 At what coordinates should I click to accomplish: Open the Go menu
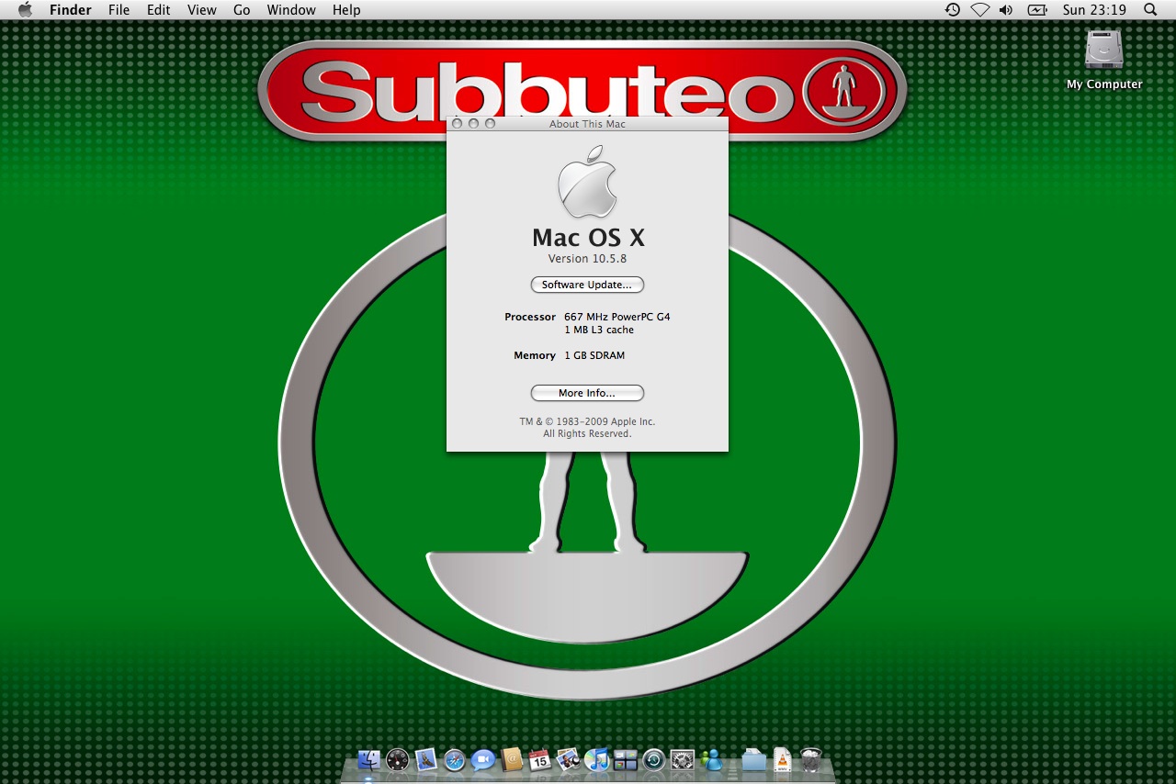[x=242, y=10]
